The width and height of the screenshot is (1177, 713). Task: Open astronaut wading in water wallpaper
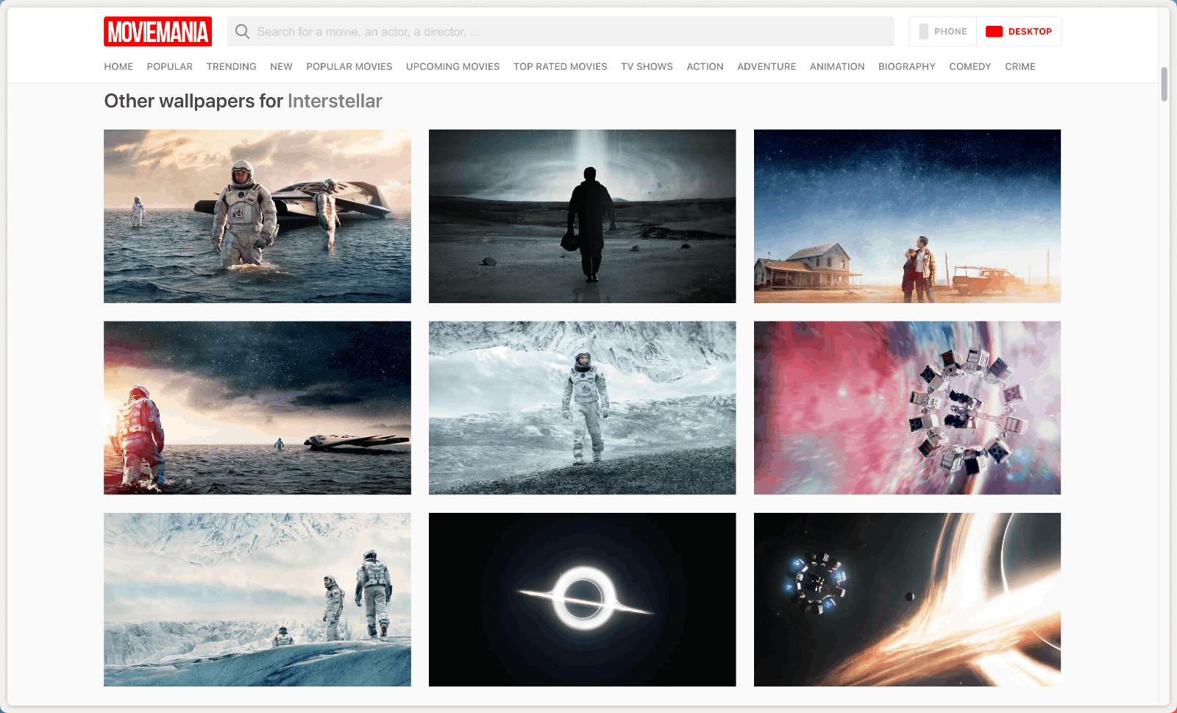tap(257, 216)
